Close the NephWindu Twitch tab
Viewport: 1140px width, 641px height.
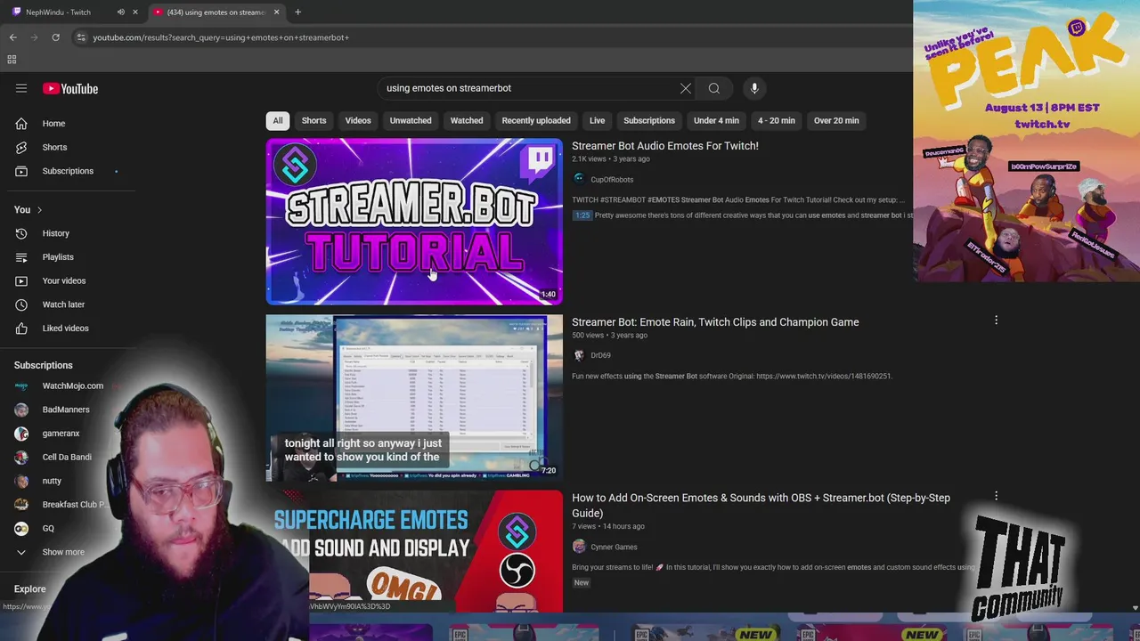coord(135,12)
